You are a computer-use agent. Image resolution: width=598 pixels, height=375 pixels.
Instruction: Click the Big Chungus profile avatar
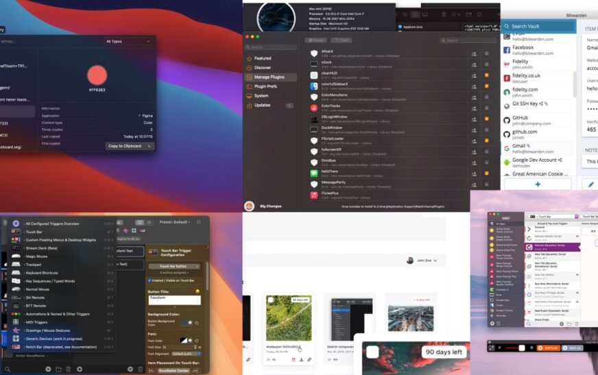coord(250,206)
